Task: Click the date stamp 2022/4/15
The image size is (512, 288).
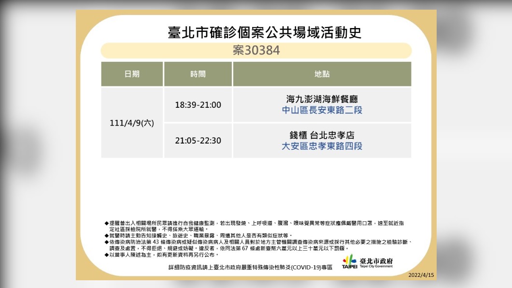Action: [x=421, y=275]
